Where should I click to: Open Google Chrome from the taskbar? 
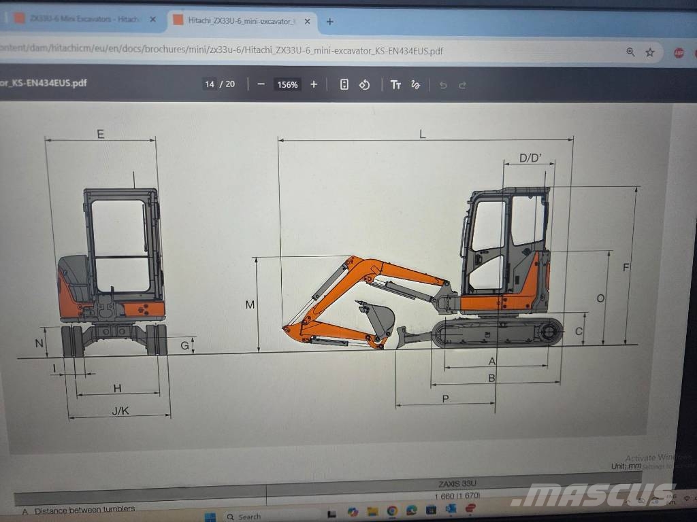(392, 511)
